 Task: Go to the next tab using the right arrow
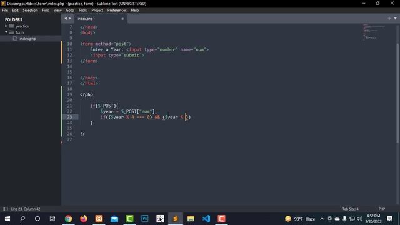click(x=70, y=18)
